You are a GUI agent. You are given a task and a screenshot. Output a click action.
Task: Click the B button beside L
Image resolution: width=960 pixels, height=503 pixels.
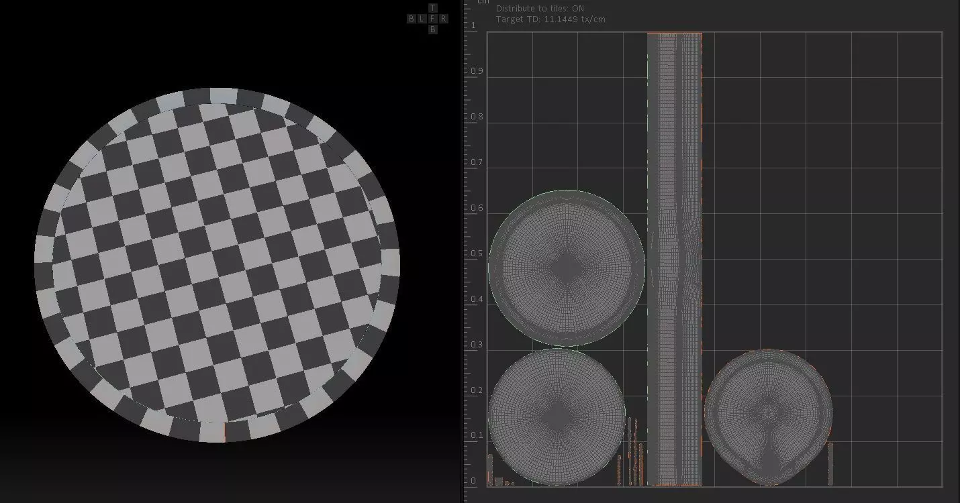pos(411,19)
